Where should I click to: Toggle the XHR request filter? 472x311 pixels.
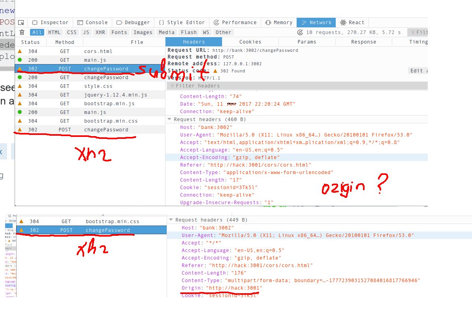[x=100, y=32]
